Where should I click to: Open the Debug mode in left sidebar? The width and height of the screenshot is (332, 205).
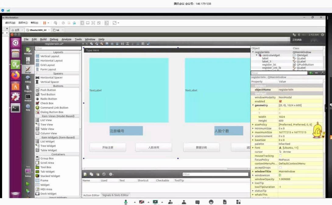tap(28, 79)
